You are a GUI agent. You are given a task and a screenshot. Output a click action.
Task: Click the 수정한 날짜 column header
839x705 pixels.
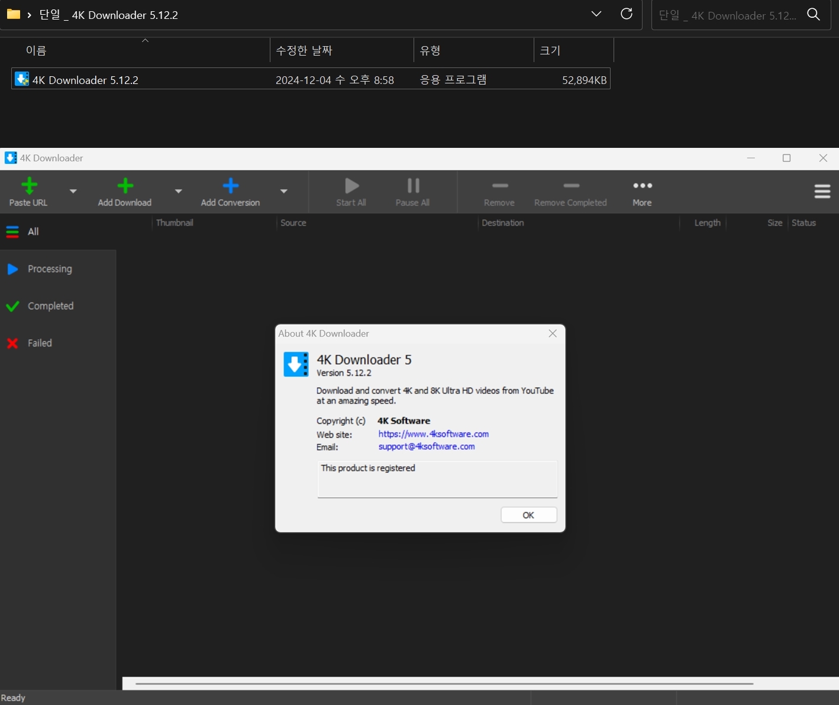click(342, 50)
